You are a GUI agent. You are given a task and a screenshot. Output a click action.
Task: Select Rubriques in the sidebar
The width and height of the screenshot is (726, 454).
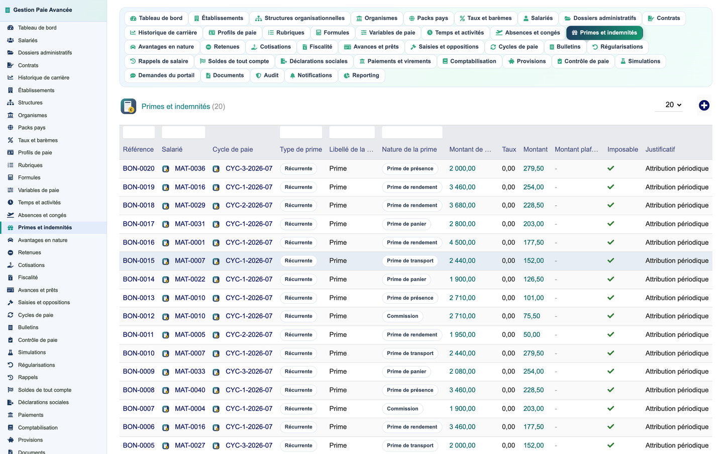[x=30, y=165]
